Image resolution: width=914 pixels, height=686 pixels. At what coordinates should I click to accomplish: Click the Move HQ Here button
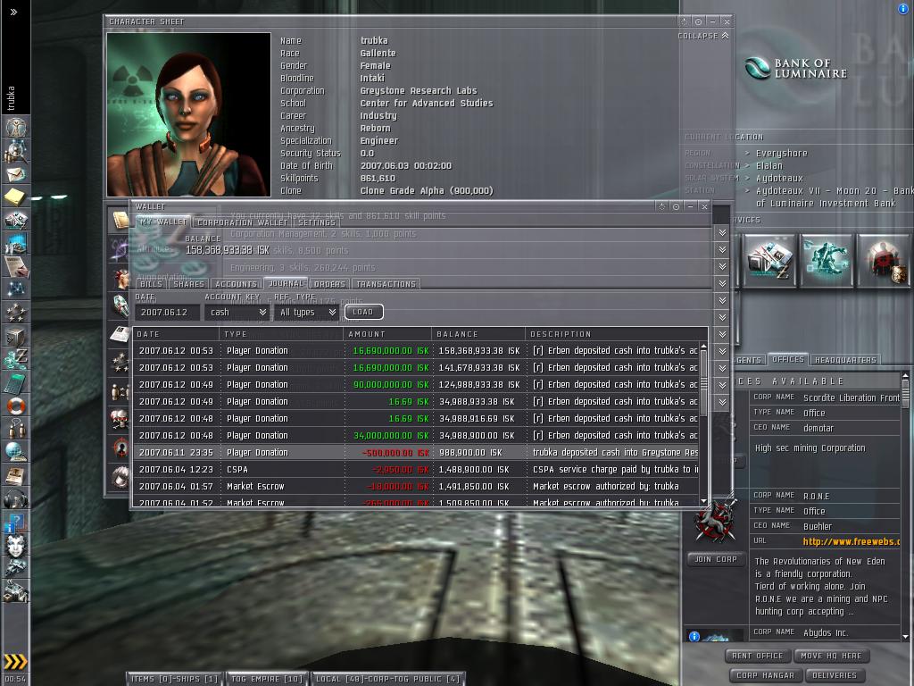(x=831, y=656)
